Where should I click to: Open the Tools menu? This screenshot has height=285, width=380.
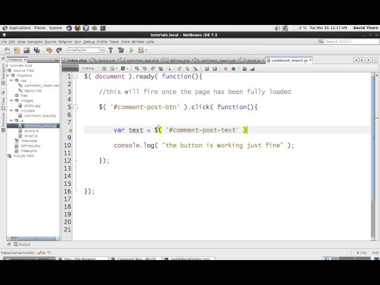tap(125, 42)
